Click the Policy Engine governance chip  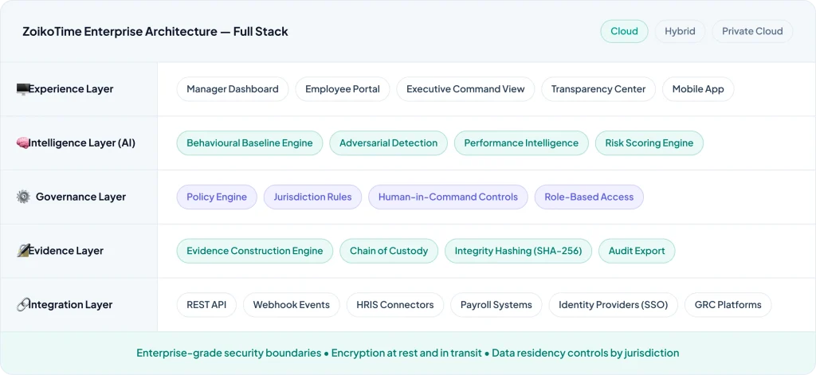click(x=217, y=197)
